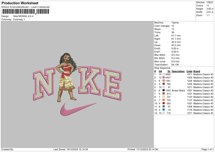Click the embroidered letter E
This screenshot has height=152, width=215.
(x=113, y=84)
